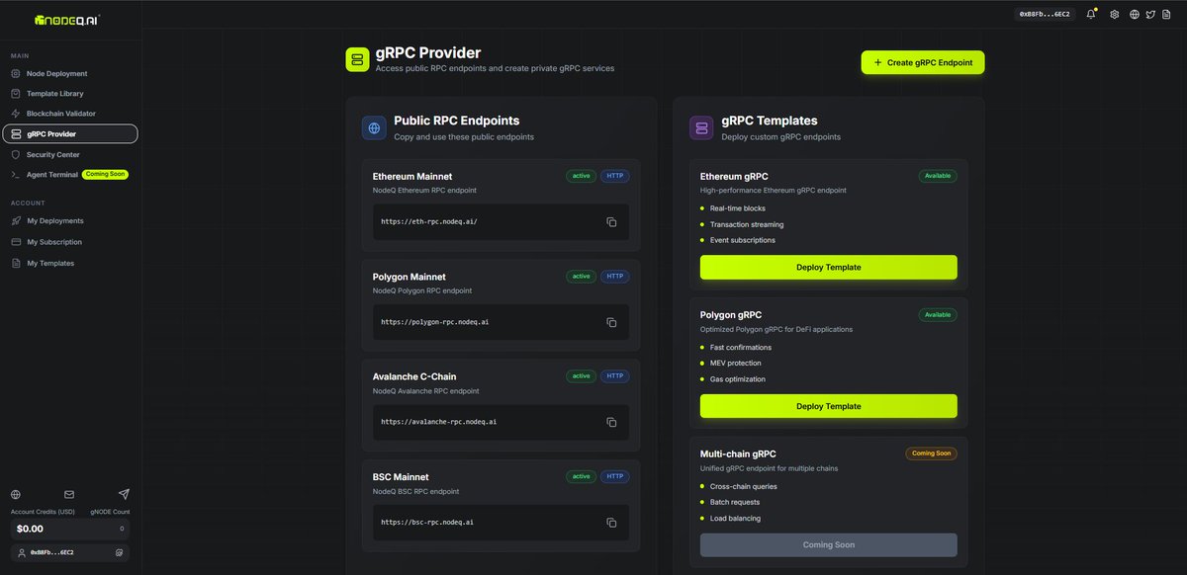Screen dimensions: 1187x575
Task: Click Load balancing feature text
Action: (733, 519)
